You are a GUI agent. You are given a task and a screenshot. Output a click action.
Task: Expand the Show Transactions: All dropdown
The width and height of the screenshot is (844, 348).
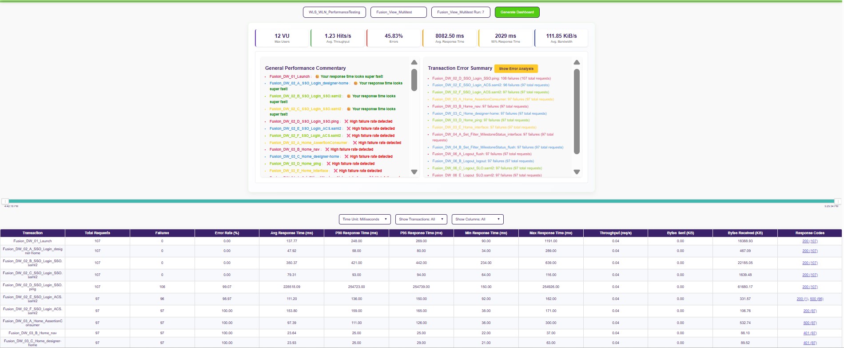(421, 219)
